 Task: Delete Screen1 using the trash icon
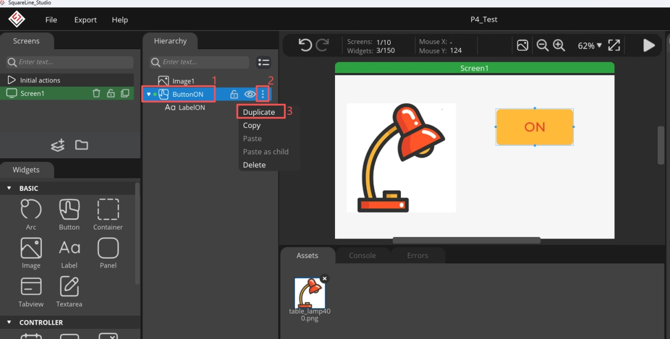pos(96,94)
